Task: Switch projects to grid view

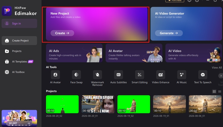Action: [214, 92]
